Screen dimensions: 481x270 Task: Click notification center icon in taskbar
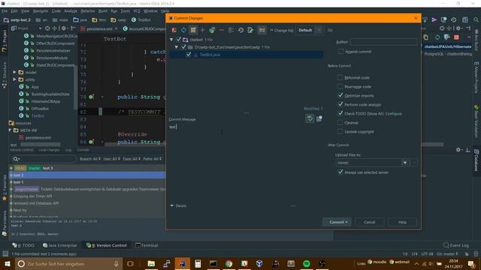(471, 263)
